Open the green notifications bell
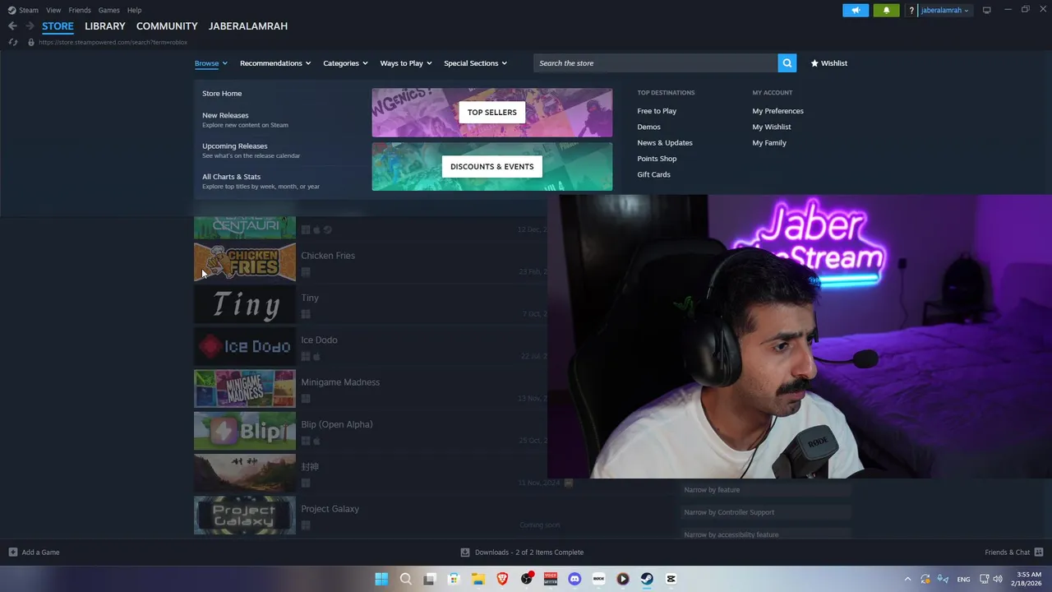 click(x=886, y=10)
